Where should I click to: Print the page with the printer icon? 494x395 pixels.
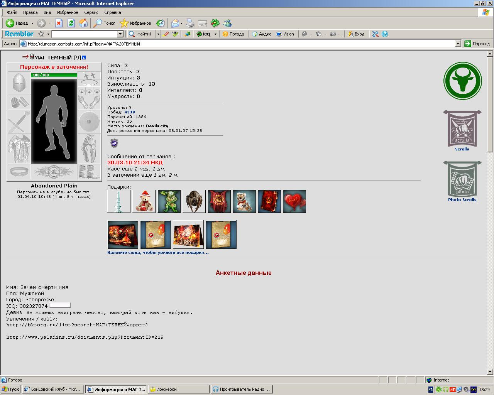tap(190, 23)
